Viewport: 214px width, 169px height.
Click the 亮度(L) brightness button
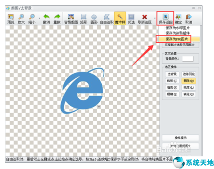[x=189, y=87]
